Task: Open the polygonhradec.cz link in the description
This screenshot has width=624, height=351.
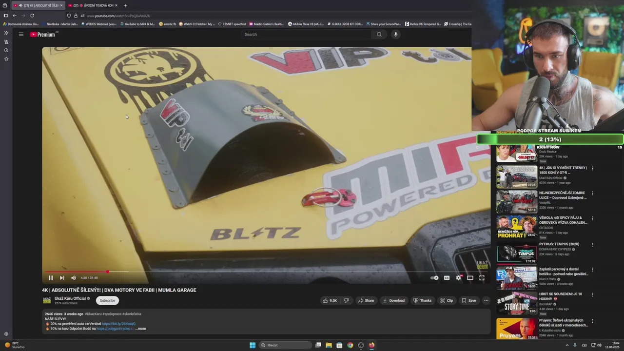Action: point(115,329)
